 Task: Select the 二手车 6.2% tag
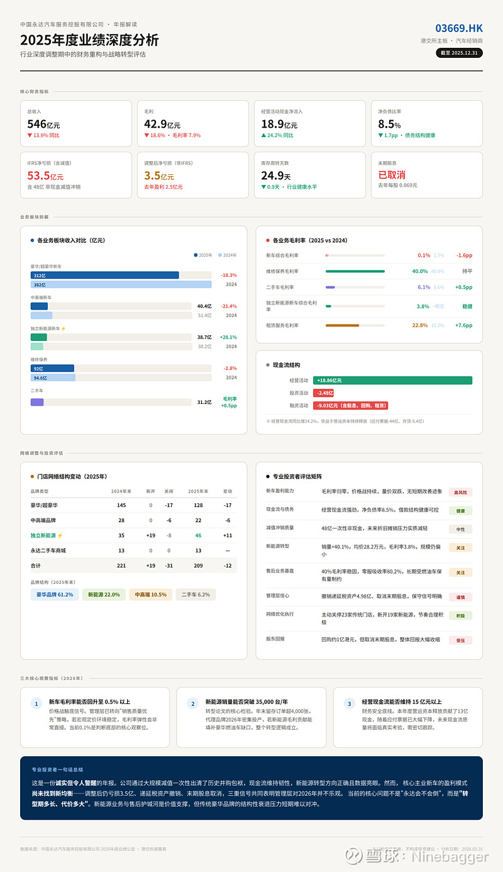coord(196,595)
